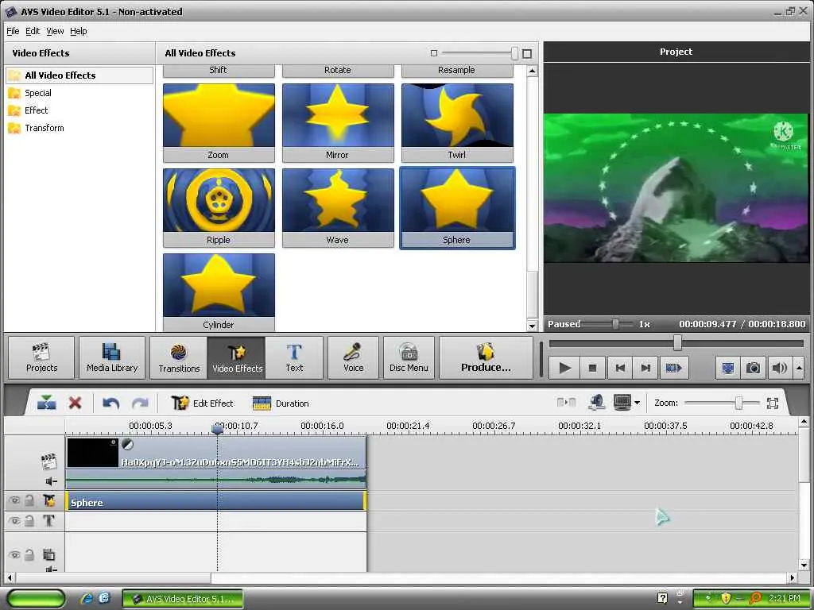Select the Cylinder effect thumbnail
This screenshot has height=610, width=814.
219,292
